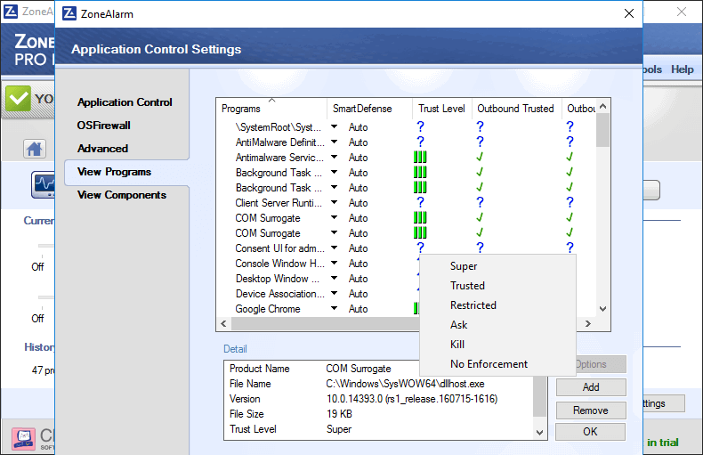Click the Trust Level column header
The image size is (703, 455).
[441, 109]
